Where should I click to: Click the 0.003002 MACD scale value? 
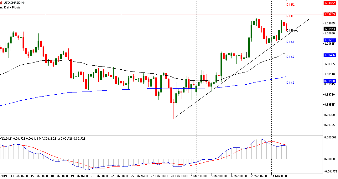[x=330, y=137]
